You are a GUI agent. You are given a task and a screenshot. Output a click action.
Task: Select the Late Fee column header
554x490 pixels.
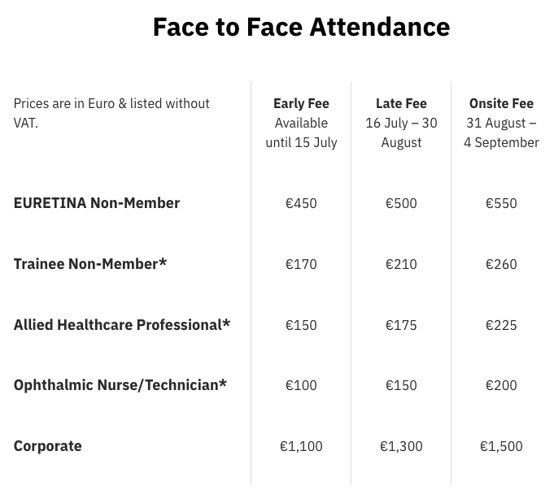401,103
